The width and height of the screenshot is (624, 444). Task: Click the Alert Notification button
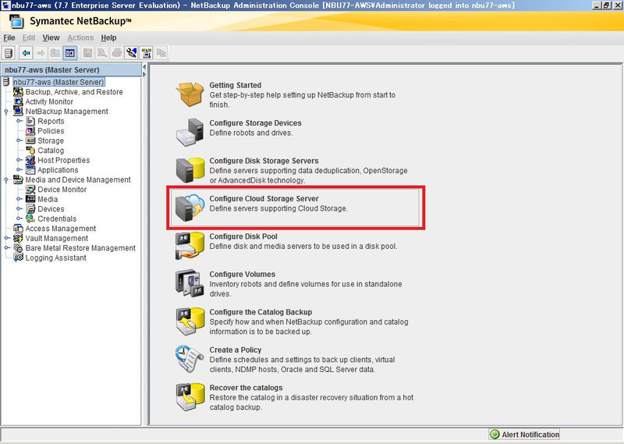(524, 435)
